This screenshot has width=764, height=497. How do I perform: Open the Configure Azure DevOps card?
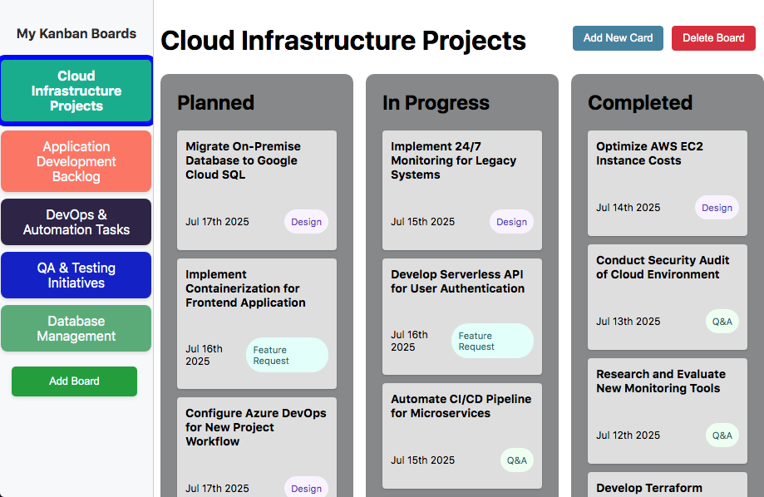(257, 447)
